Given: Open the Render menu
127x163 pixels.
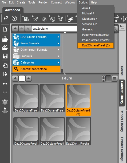Looking at the screenshot, I should [43, 2].
